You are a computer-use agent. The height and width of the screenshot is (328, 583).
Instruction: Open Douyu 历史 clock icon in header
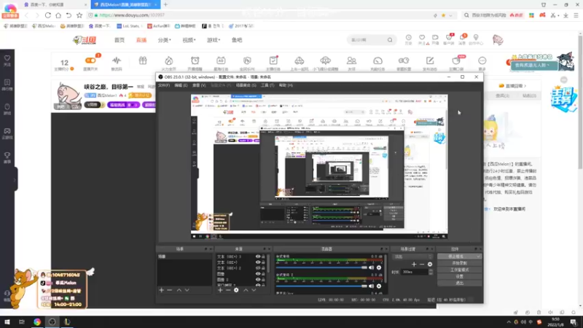[409, 38]
